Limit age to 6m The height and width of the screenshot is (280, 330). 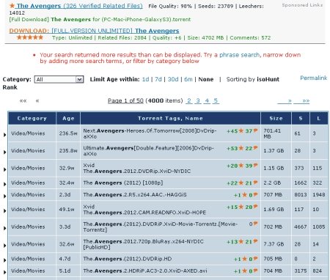tap(188, 79)
